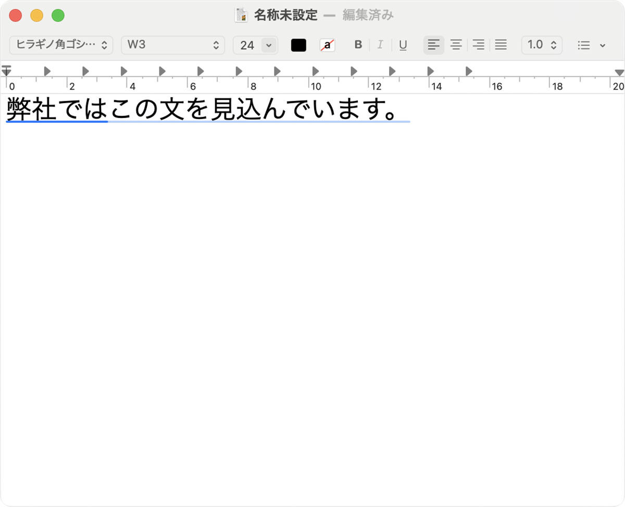Toggle italic formatting
Viewport: 625px width, 507px height.
point(380,45)
